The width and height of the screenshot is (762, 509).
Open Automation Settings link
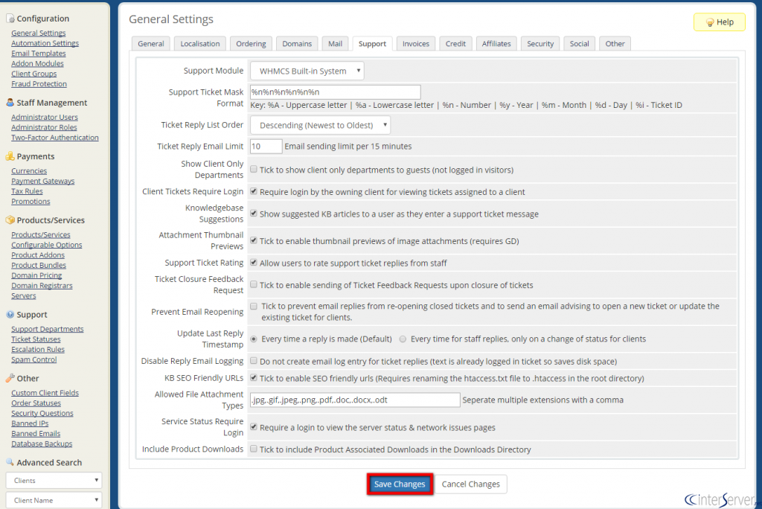coord(45,43)
